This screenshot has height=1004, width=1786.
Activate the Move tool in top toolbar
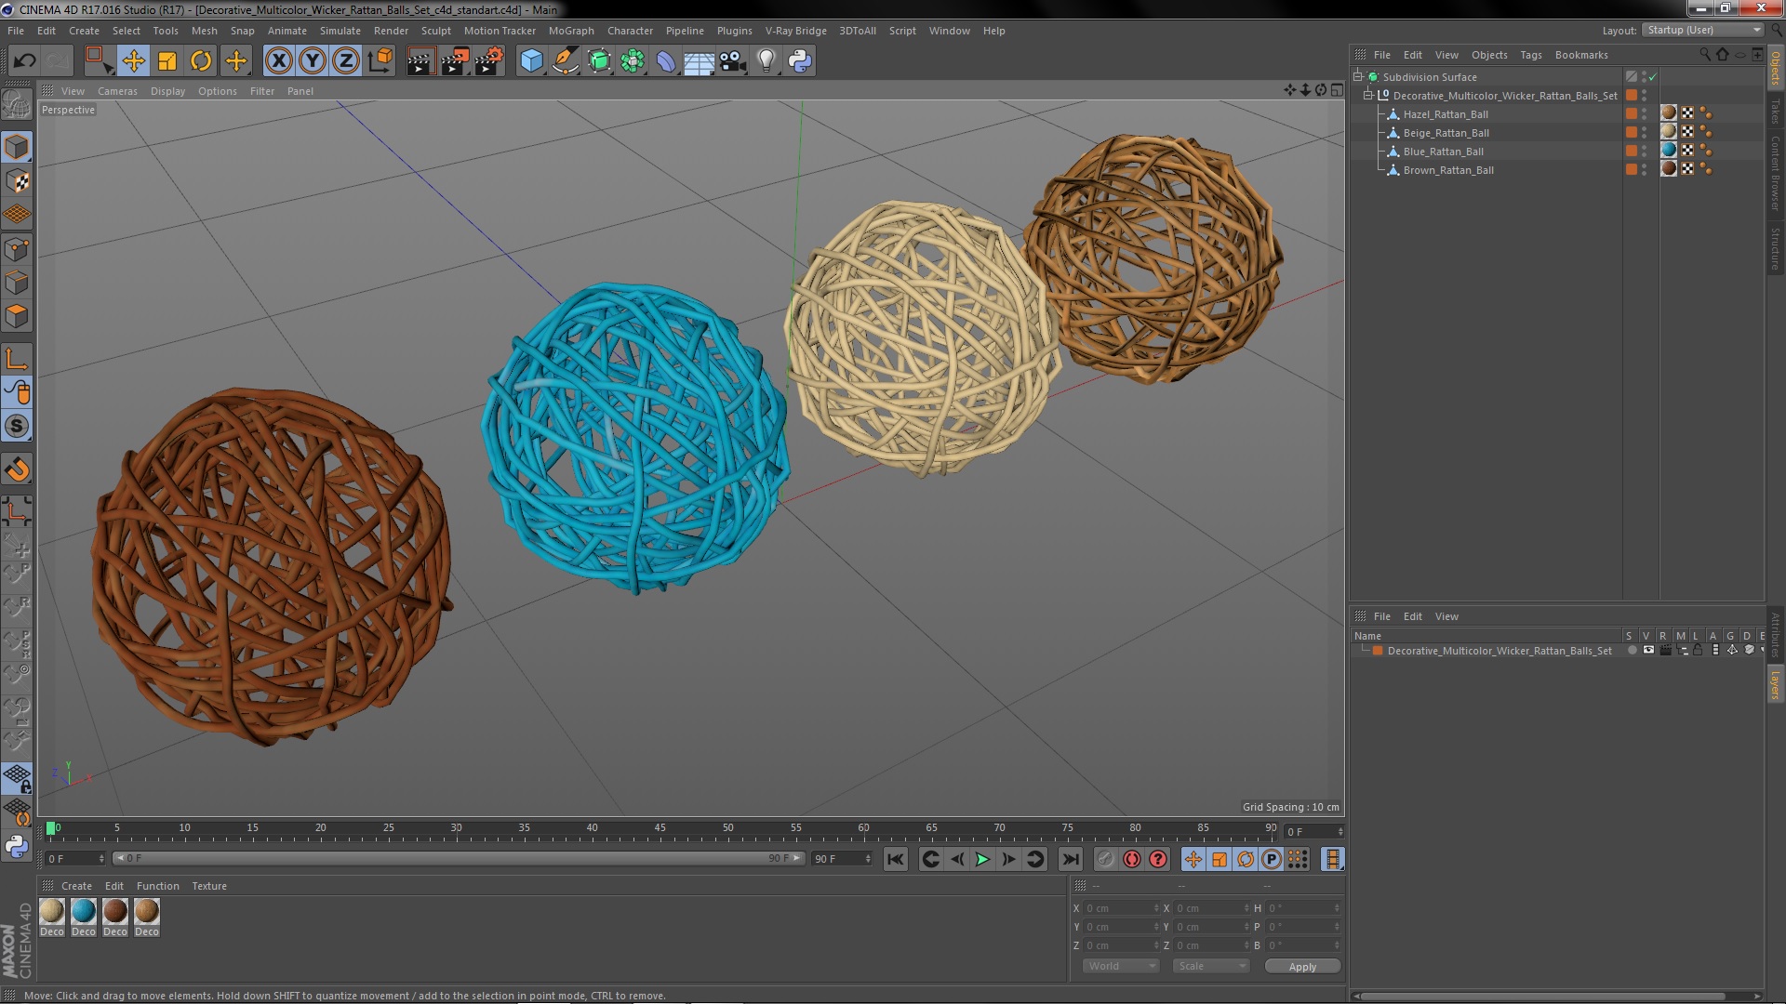point(134,61)
